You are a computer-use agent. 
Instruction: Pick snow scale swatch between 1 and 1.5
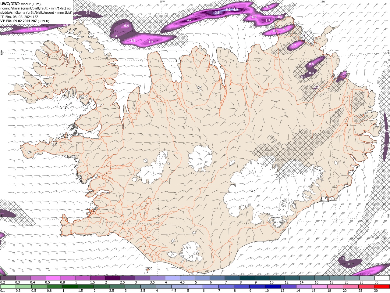(x=82, y=278)
